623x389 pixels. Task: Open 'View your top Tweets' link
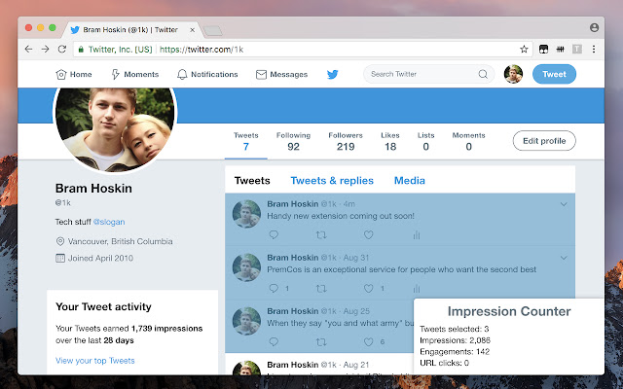click(x=95, y=361)
